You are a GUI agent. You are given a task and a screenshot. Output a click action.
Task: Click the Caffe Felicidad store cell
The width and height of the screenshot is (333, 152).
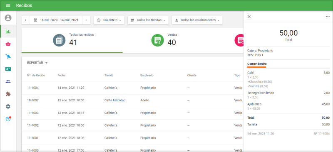[115, 100]
